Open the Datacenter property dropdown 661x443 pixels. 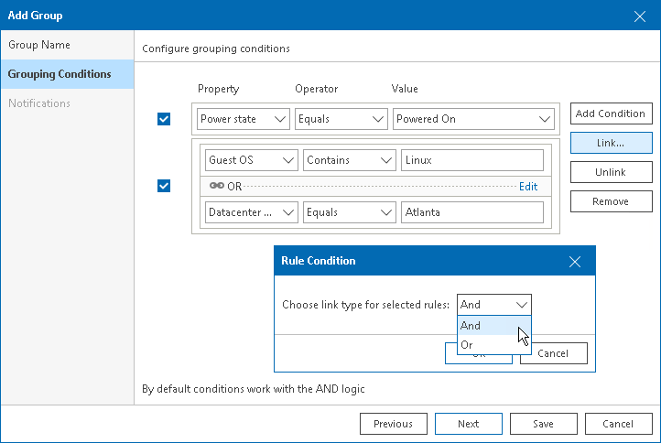coord(252,212)
